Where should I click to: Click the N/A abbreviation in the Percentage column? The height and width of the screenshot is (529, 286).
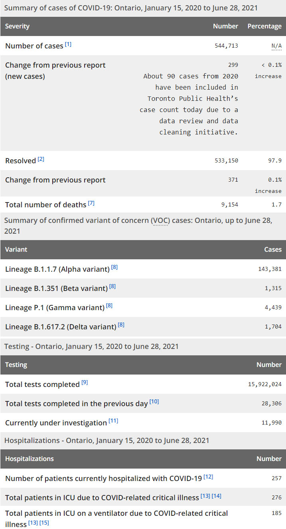276,46
